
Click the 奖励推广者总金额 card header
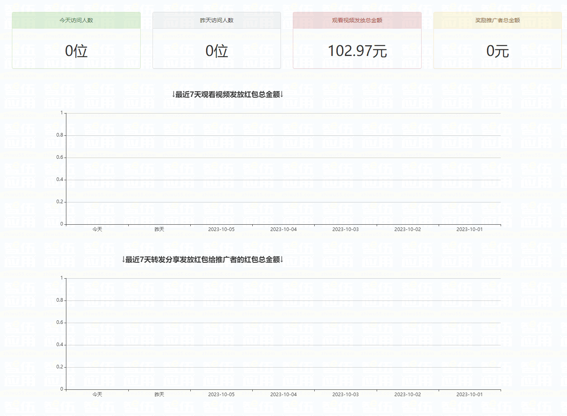tap(497, 20)
